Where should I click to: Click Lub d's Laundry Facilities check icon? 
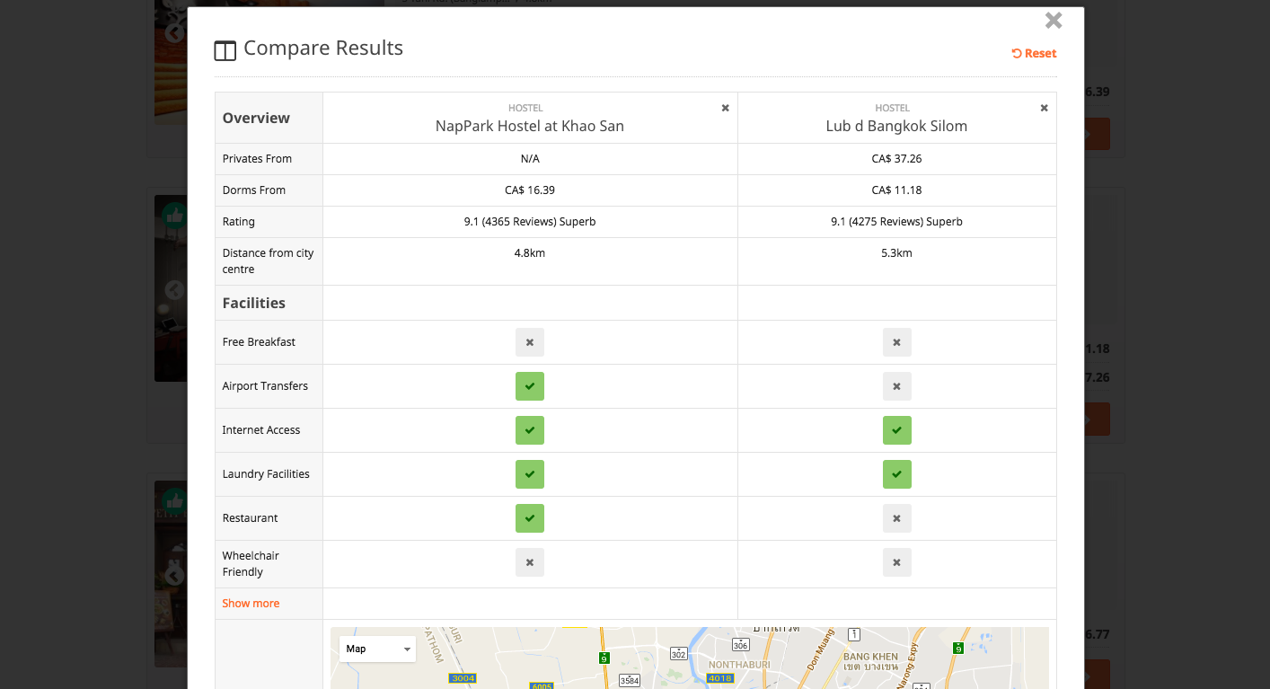click(x=896, y=474)
